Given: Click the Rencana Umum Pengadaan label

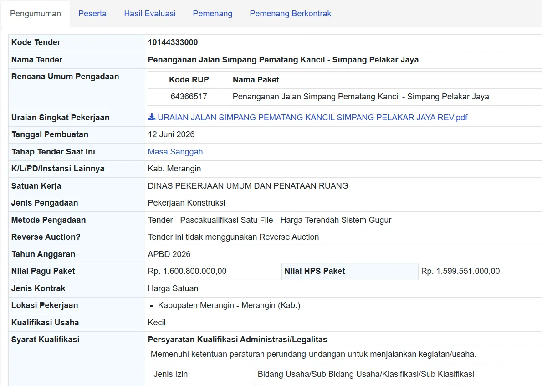Looking at the screenshot, I should click(65, 77).
